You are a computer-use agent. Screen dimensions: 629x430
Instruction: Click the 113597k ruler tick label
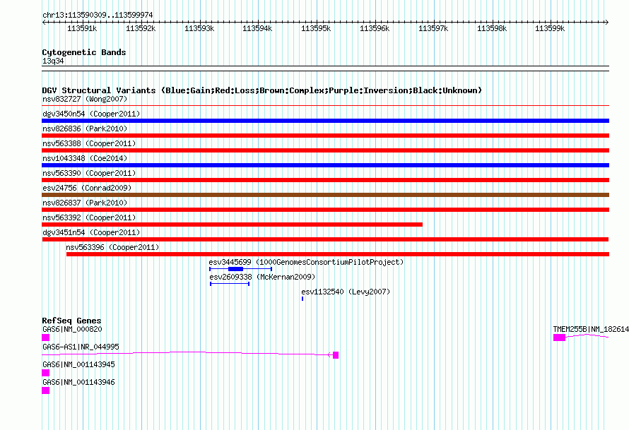(433, 29)
